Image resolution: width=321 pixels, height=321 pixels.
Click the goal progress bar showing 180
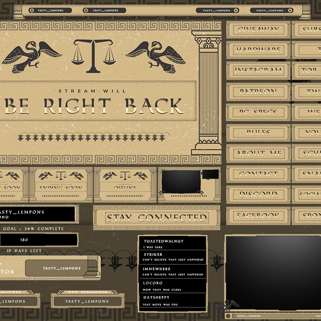click(x=39, y=240)
